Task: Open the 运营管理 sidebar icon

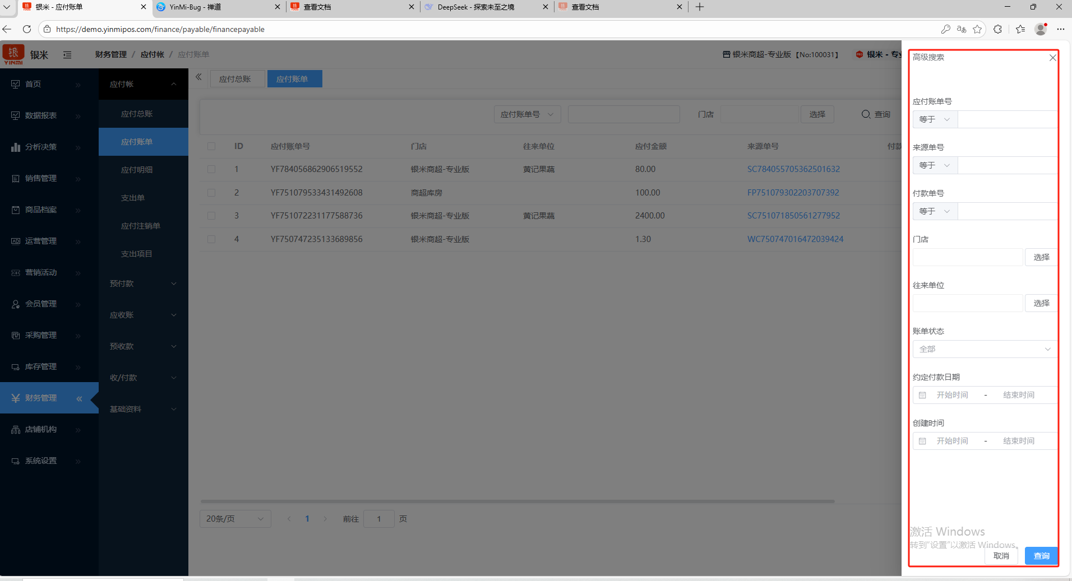Action: click(x=15, y=241)
